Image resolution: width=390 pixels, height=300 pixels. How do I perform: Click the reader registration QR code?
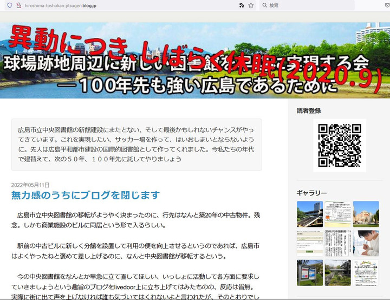tap(339, 145)
